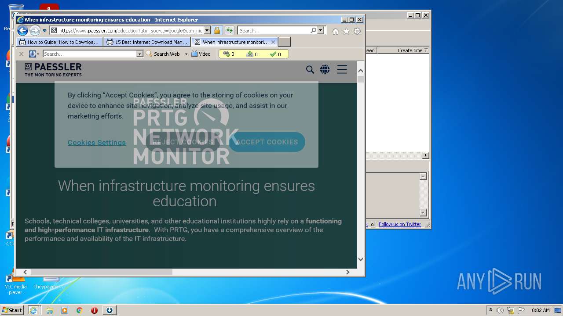Image resolution: width=563 pixels, height=316 pixels.
Task: Click the Internet Explorer taskbar icon
Action: (x=33, y=310)
